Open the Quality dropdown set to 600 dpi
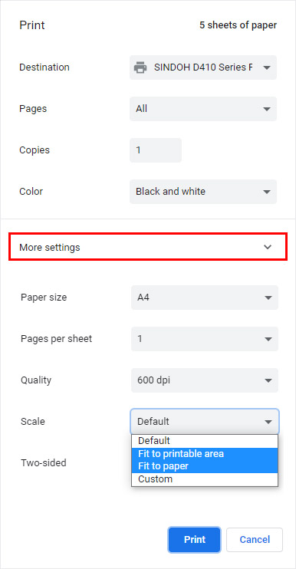 205,380
